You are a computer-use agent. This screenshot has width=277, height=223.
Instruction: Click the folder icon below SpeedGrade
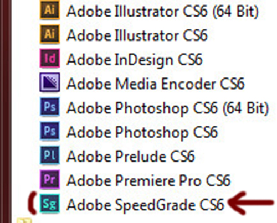[x=24, y=220]
